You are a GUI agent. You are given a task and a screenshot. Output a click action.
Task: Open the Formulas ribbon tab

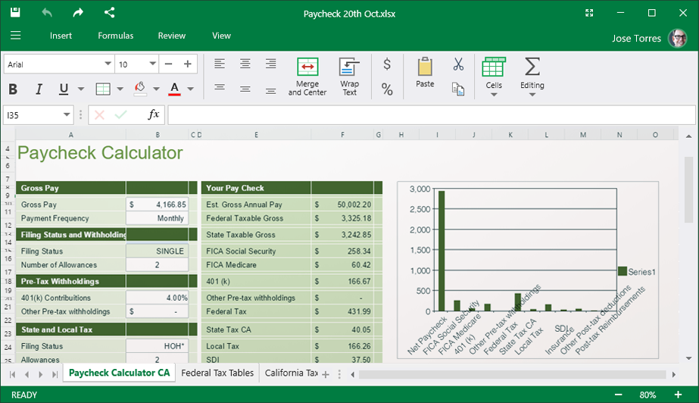[x=115, y=36]
